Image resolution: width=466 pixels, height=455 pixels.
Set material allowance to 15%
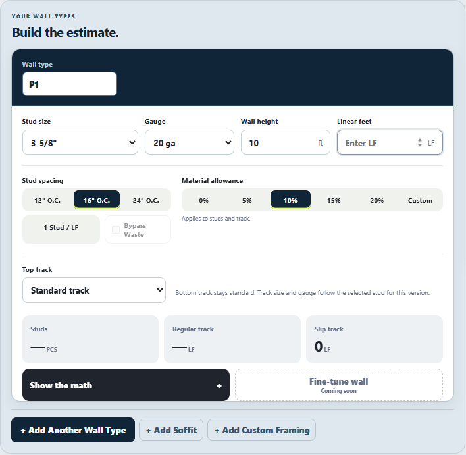click(334, 200)
